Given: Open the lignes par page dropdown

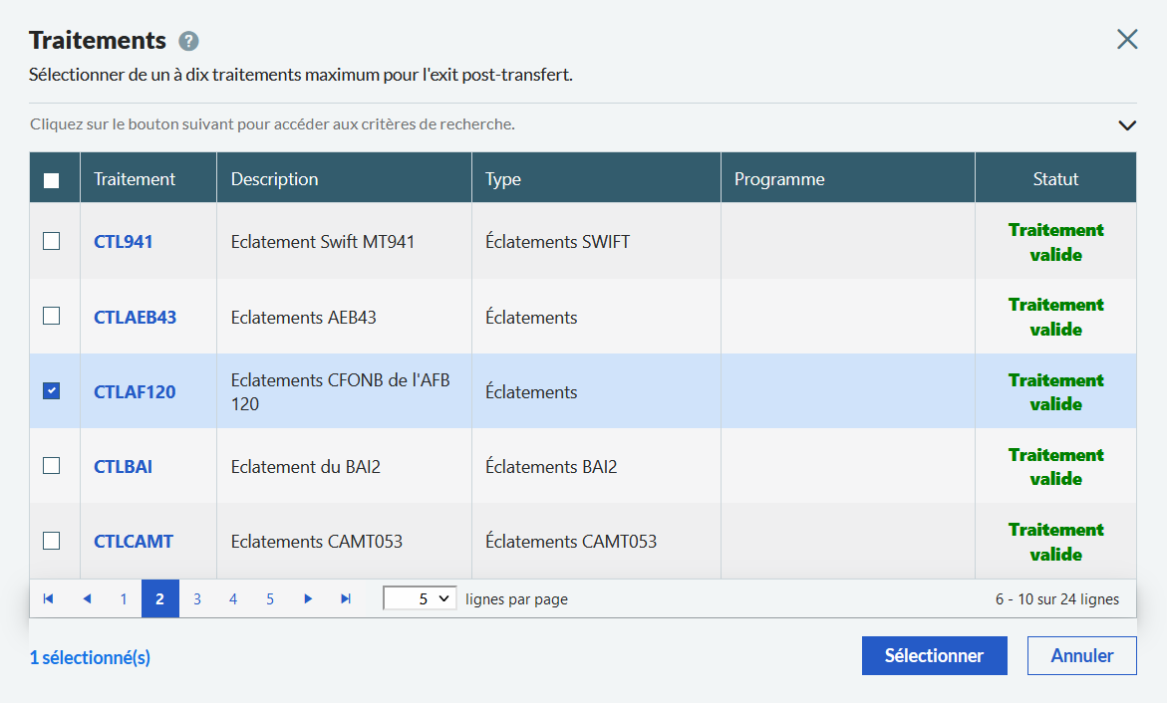Looking at the screenshot, I should (420, 598).
